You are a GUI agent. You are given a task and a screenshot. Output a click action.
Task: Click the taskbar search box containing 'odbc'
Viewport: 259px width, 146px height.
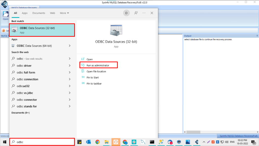[x=42, y=142]
